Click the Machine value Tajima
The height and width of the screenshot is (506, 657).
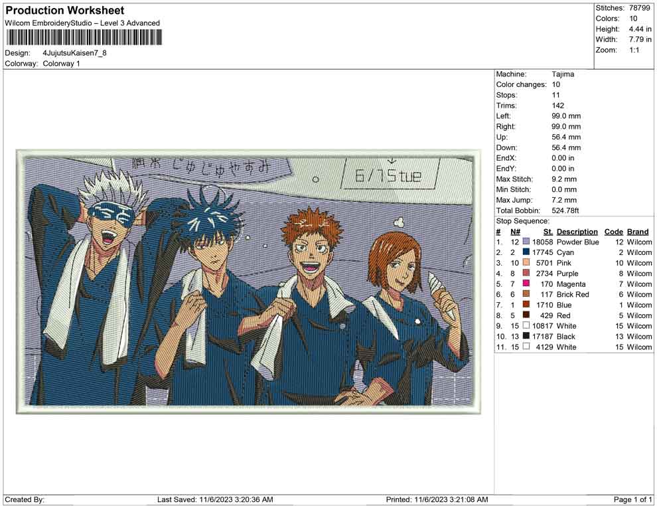pos(563,74)
